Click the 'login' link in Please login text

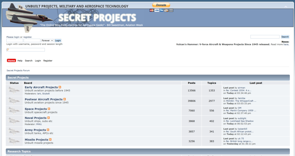[17, 37]
